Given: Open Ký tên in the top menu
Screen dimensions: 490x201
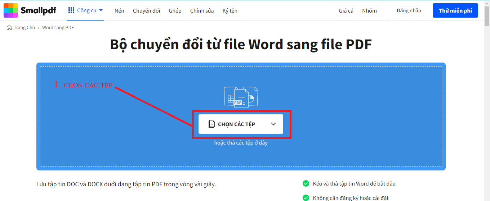Looking at the screenshot, I should pyautogui.click(x=230, y=11).
